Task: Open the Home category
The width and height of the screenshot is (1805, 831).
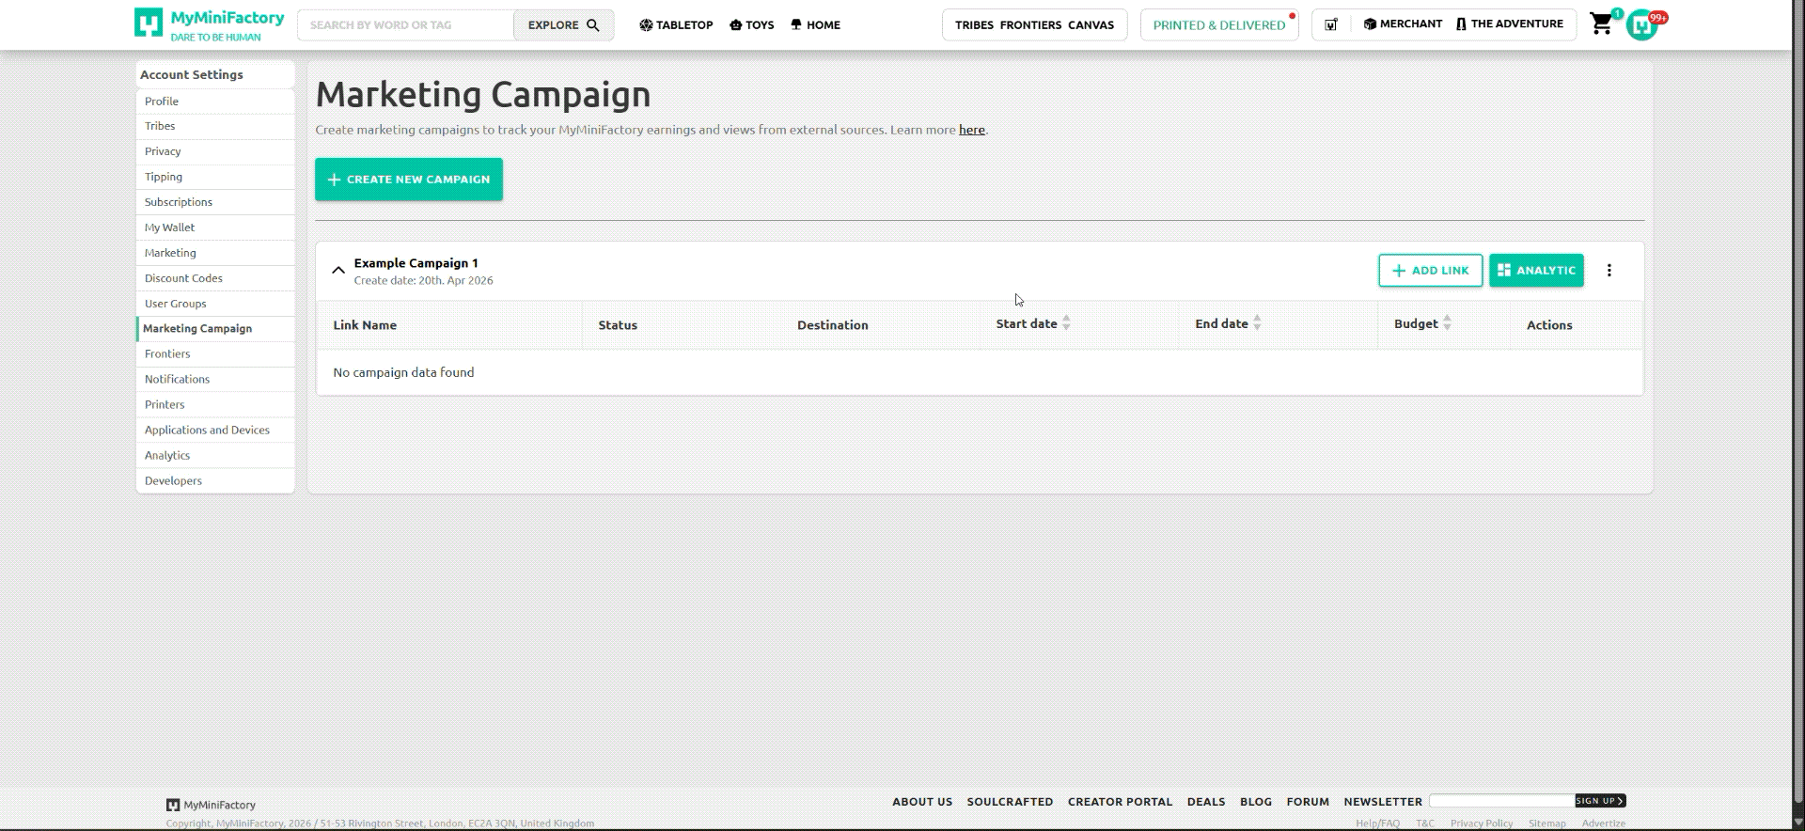Action: [815, 25]
